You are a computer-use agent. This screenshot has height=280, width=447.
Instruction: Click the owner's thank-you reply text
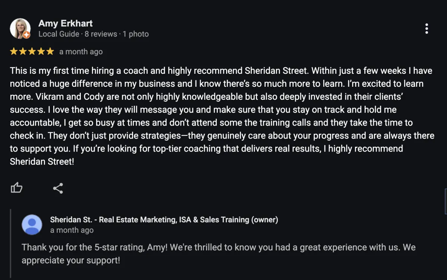(218, 254)
